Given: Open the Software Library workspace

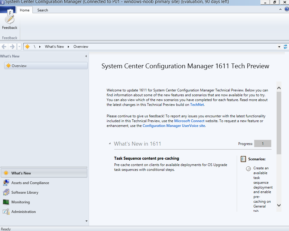Looking at the screenshot, I should [x=44, y=192].
